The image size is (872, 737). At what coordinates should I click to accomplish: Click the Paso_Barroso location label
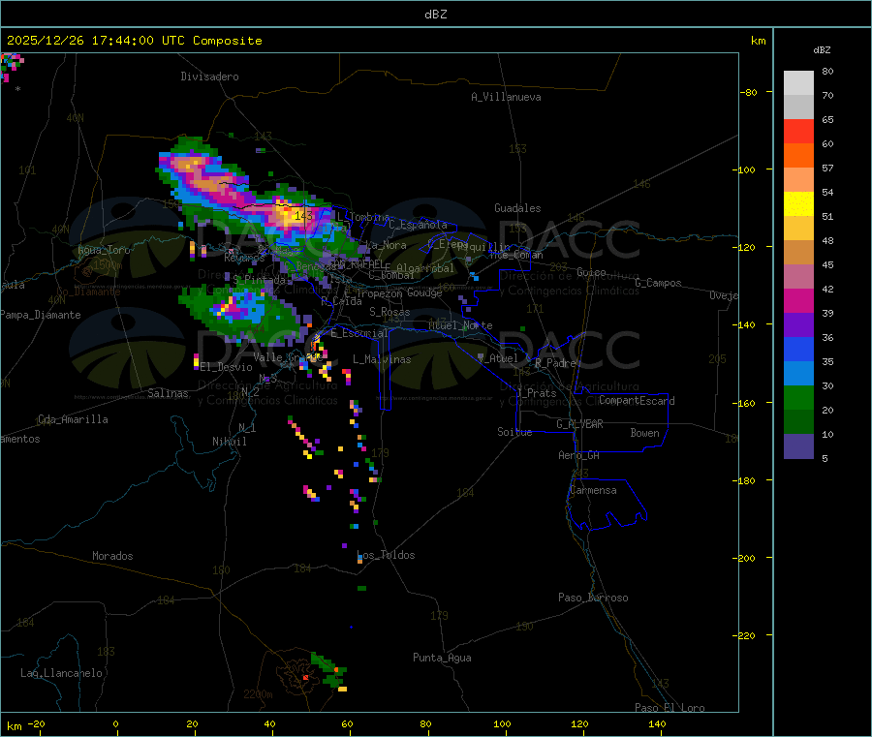(x=593, y=598)
